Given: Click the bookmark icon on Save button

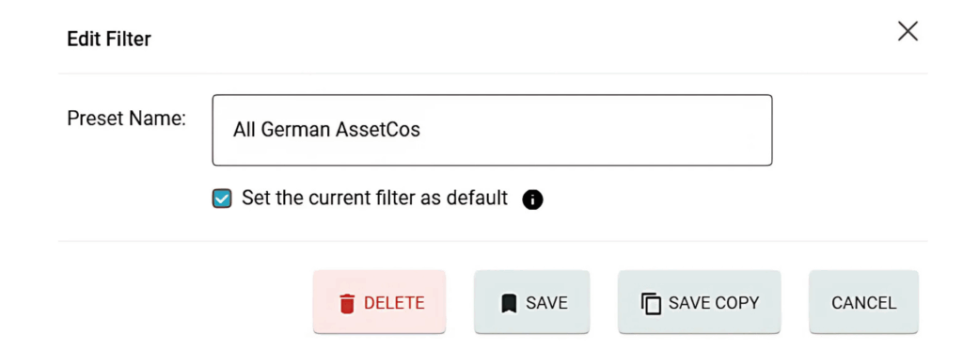Looking at the screenshot, I should [509, 303].
